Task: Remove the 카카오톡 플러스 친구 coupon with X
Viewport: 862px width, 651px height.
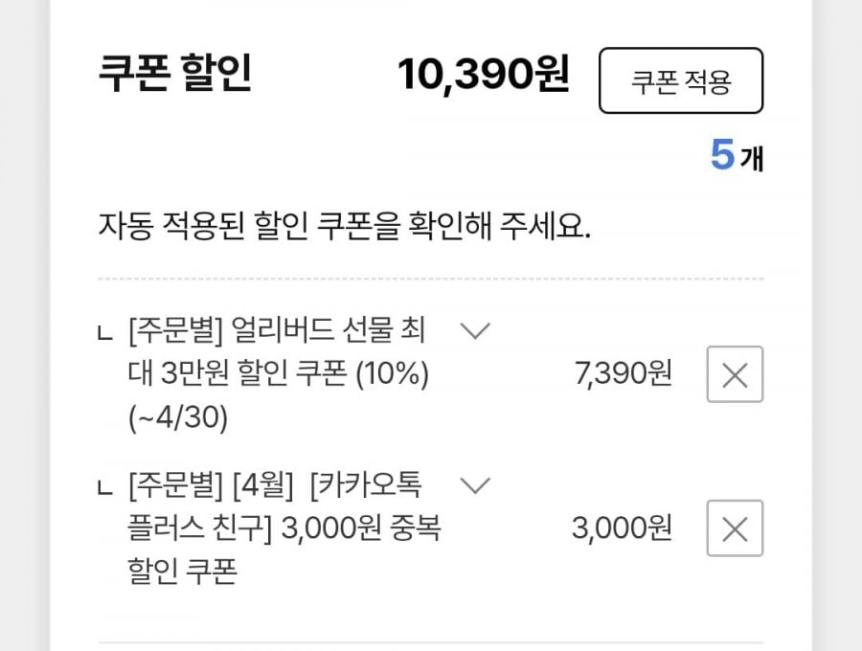Action: pos(735,528)
